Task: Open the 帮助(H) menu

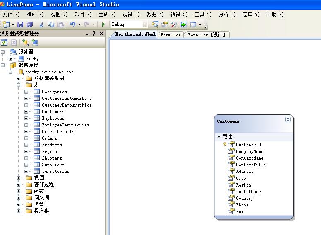Action: 275,15
